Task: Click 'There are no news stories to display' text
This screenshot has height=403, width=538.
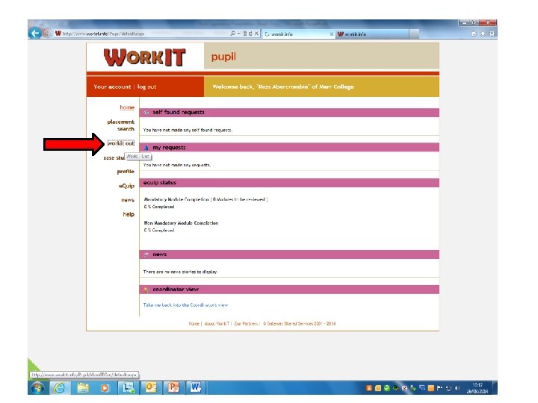Action: click(181, 272)
